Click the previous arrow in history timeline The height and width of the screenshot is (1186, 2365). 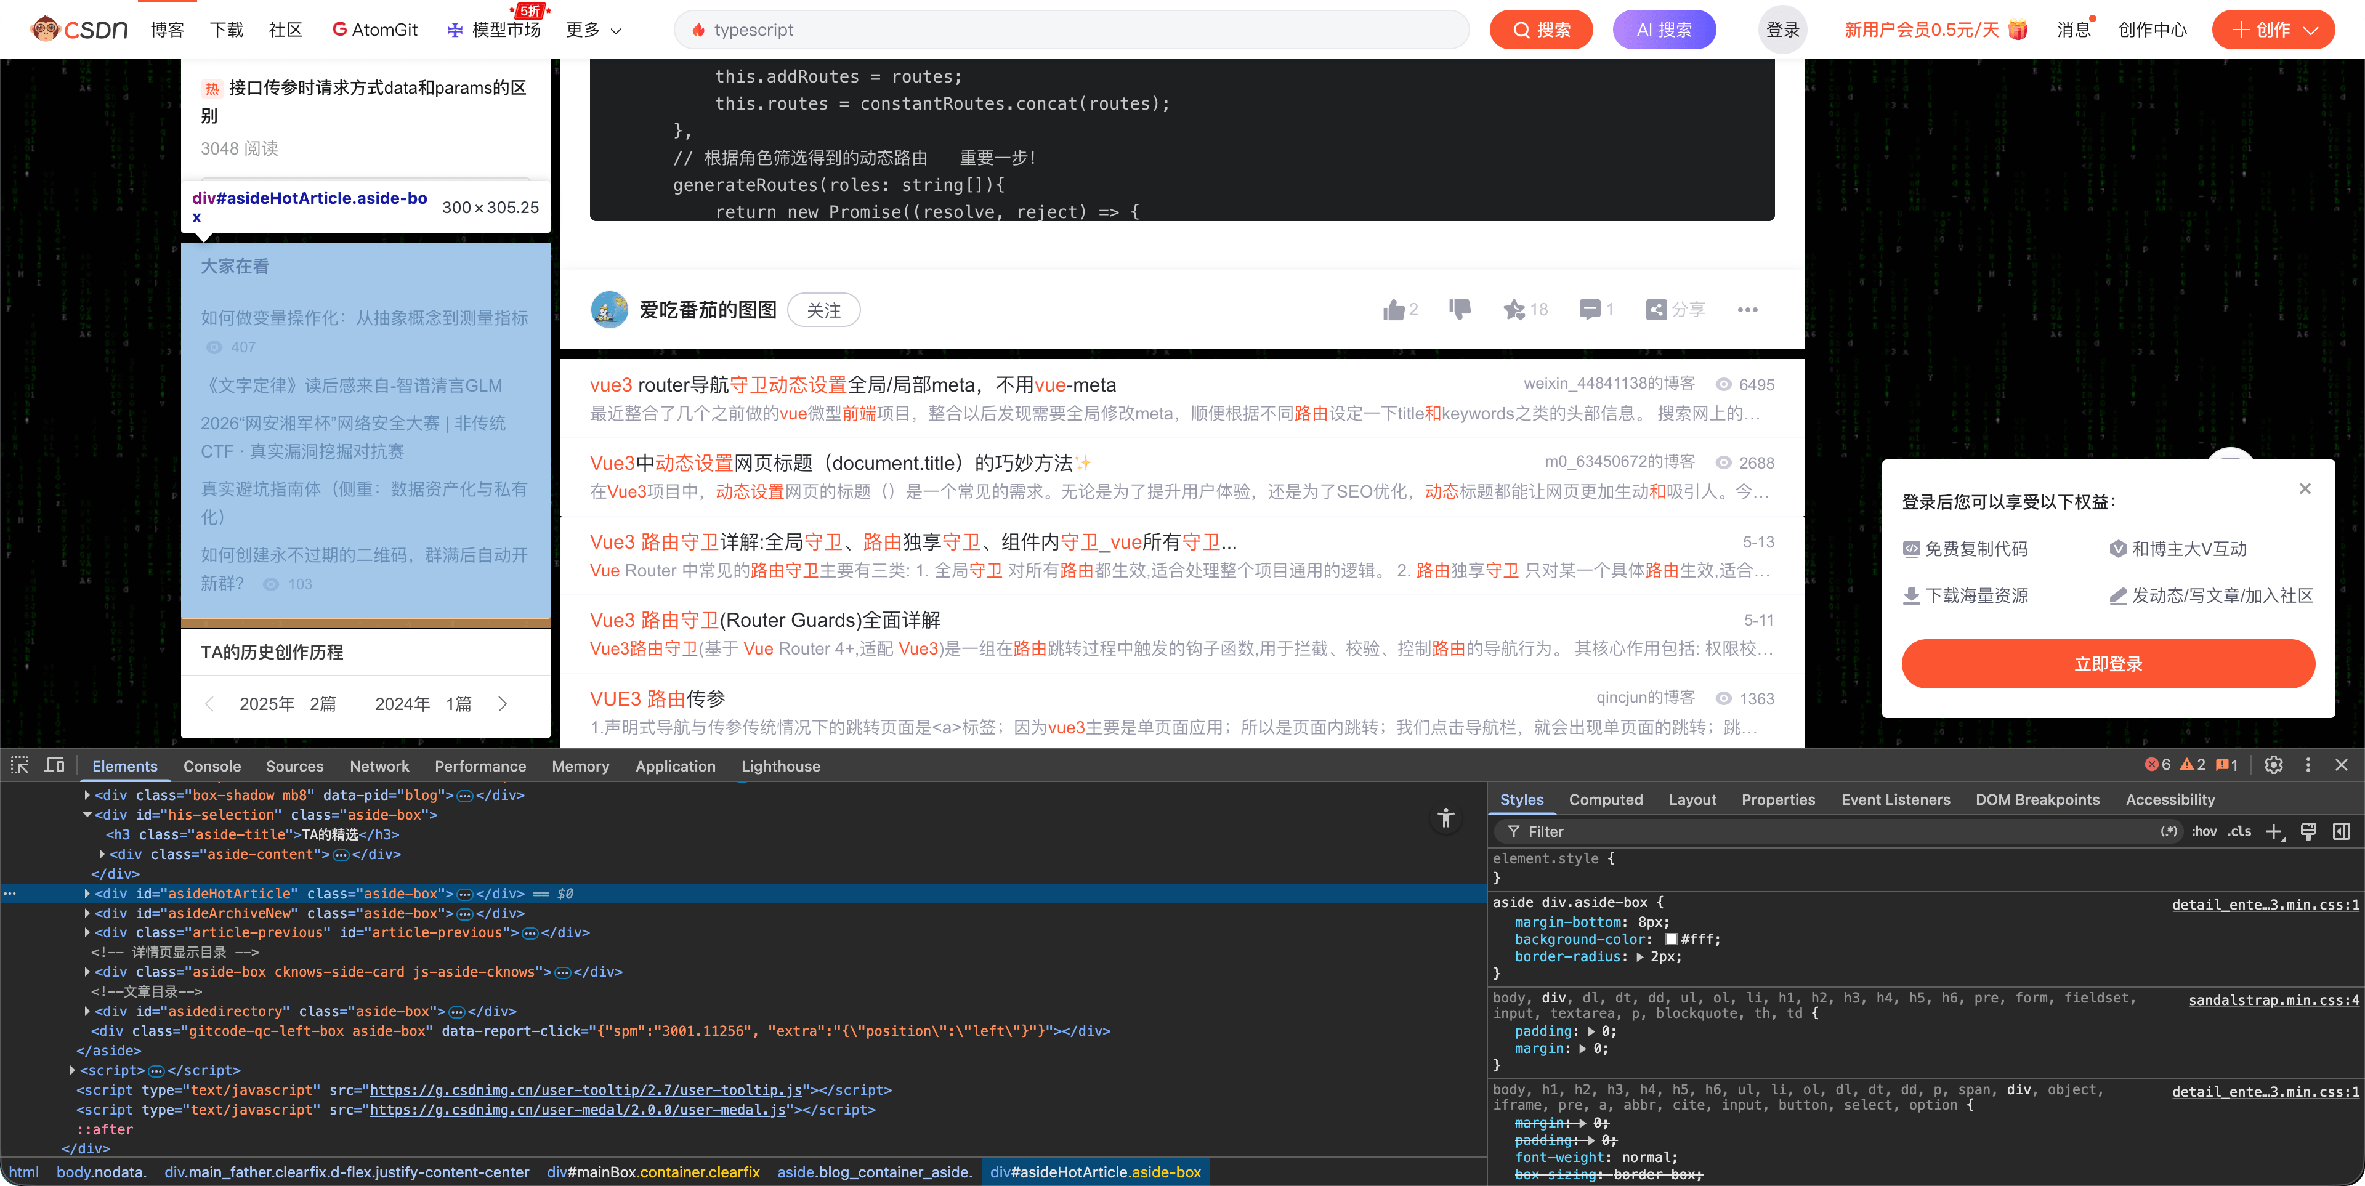[x=209, y=703]
